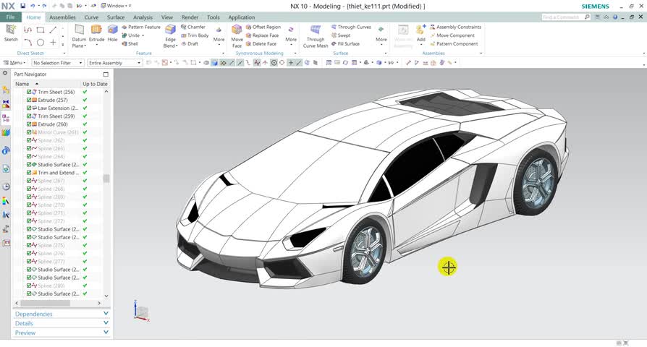This screenshot has width=647, height=347.
Task: Open Through Curve Mesh tool
Action: click(x=316, y=36)
